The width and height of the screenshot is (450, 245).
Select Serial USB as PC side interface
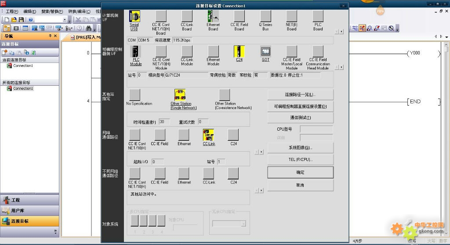pyautogui.click(x=134, y=16)
